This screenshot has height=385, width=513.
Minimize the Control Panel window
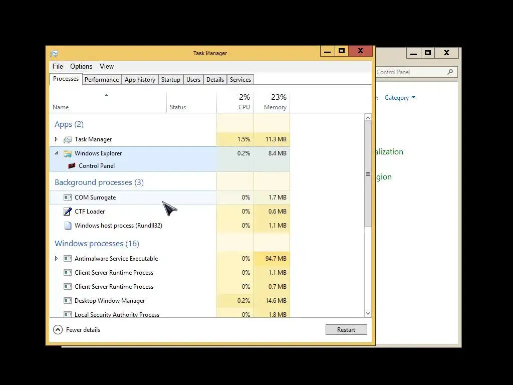point(413,53)
